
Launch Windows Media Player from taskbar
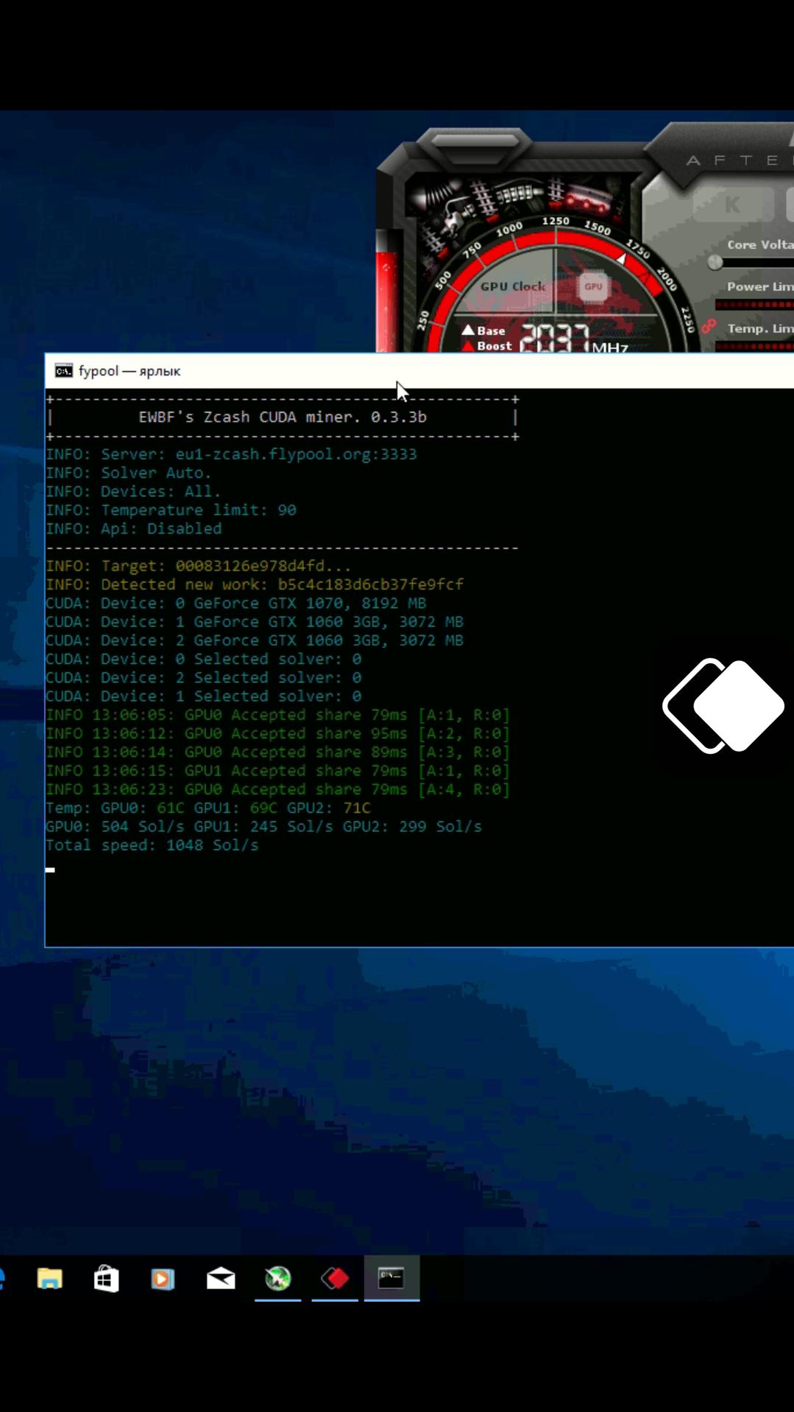point(163,1279)
